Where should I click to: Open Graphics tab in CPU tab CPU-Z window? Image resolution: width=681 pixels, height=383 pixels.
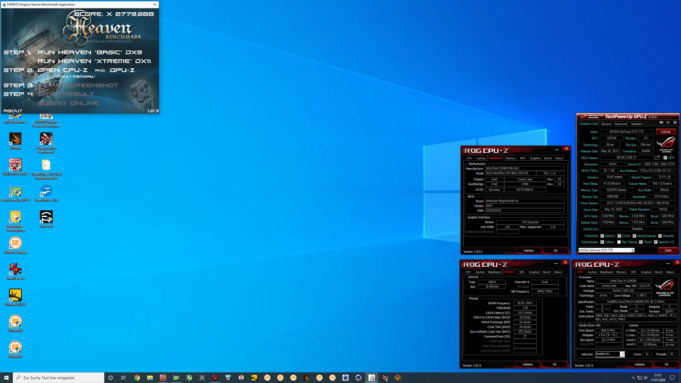tap(646, 272)
